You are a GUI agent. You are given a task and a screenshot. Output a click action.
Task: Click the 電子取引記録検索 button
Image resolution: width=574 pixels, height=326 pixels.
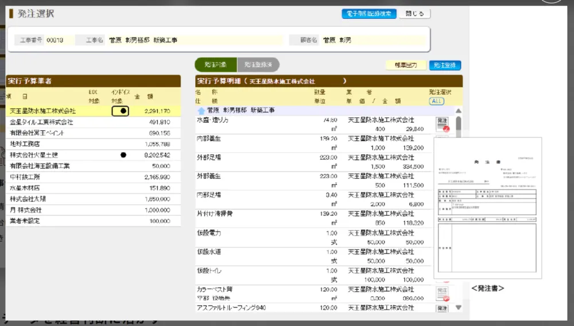click(369, 14)
